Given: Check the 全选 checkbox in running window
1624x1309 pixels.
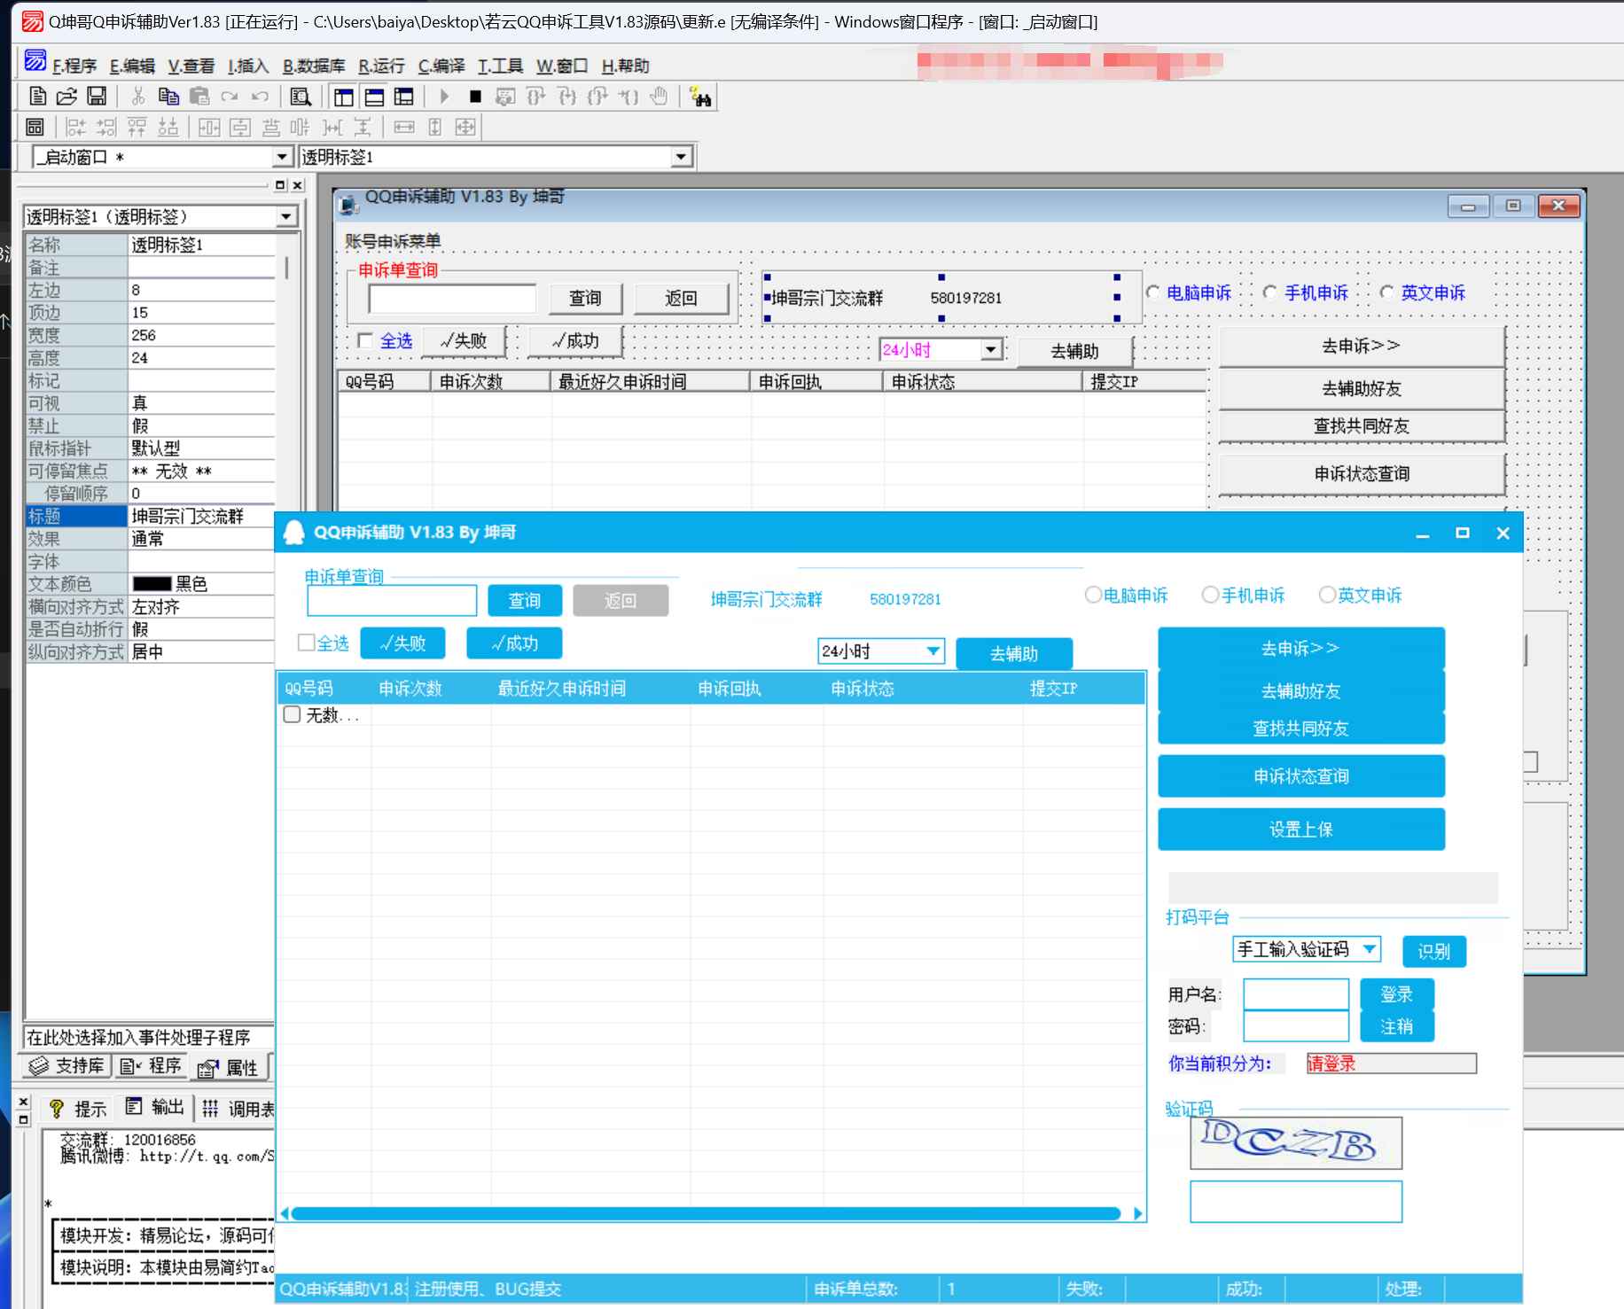Looking at the screenshot, I should click(x=307, y=643).
